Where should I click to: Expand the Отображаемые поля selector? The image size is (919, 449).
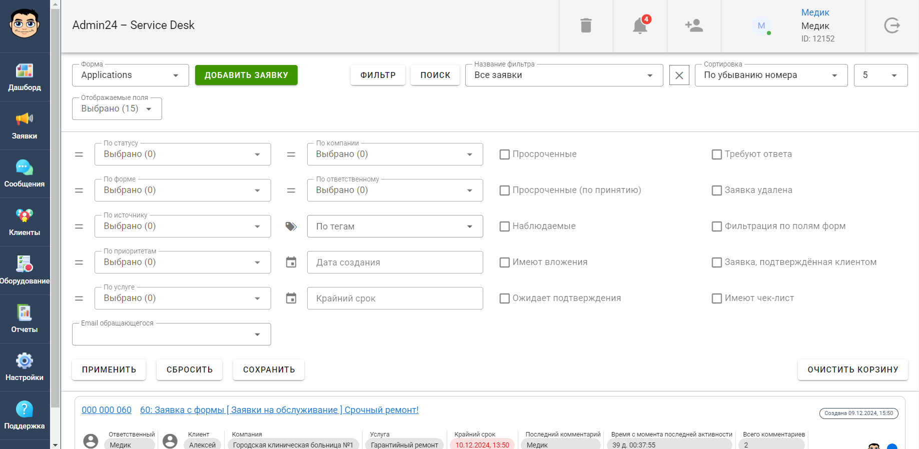(x=117, y=108)
